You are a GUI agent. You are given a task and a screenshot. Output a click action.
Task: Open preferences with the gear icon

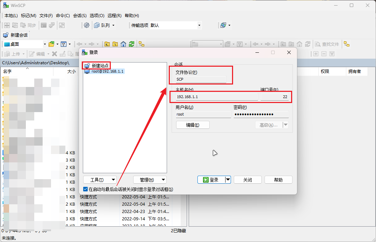pos(87,25)
